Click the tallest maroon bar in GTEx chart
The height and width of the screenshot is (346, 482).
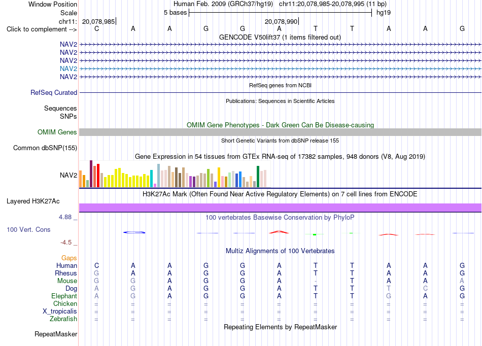[91, 174]
